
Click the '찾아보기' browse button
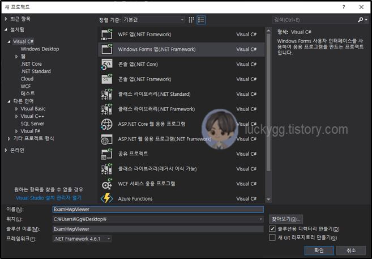click(x=286, y=219)
